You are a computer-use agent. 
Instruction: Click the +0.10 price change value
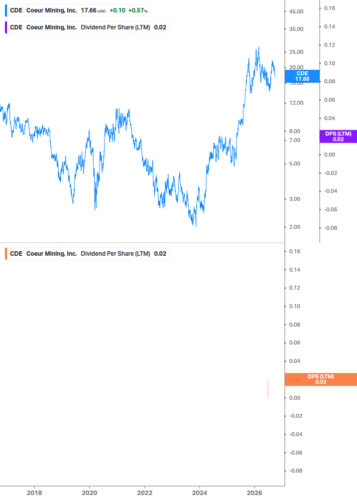[x=118, y=10]
